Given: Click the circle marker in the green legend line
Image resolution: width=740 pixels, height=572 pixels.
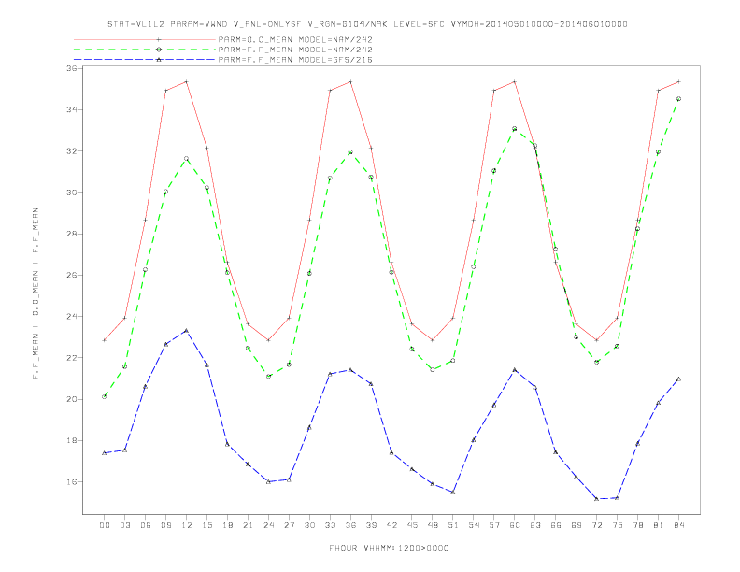Looking at the screenshot, I should coord(159,50).
